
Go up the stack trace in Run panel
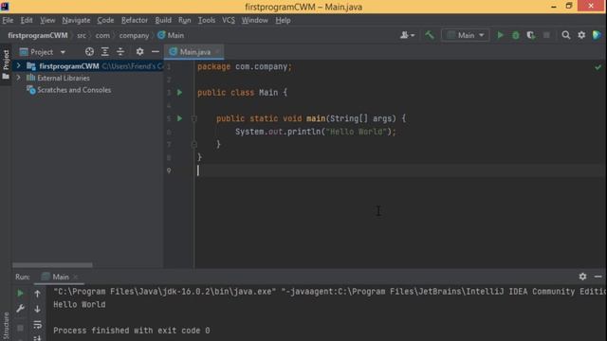tap(37, 294)
